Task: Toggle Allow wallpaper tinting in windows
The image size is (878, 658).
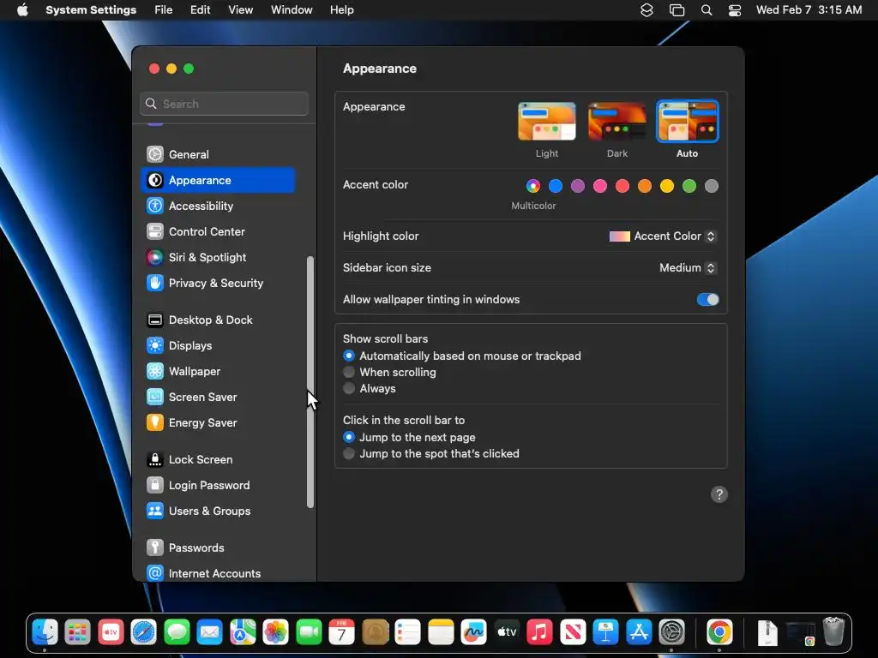Action: [x=707, y=299]
